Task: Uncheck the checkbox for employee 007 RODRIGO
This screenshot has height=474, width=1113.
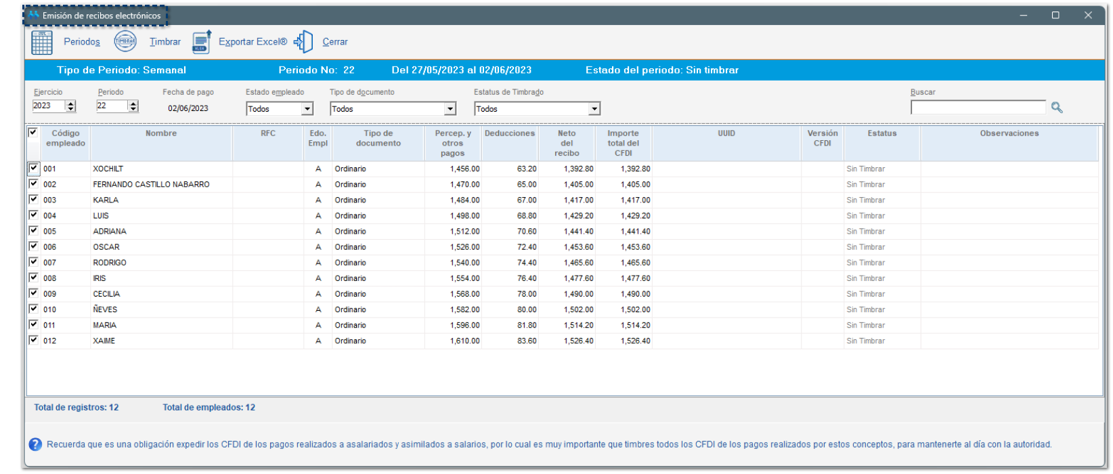Action: click(33, 262)
